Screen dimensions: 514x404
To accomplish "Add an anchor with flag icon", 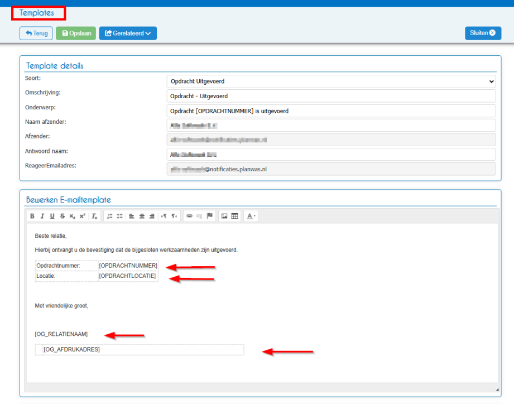I will click(x=210, y=217).
